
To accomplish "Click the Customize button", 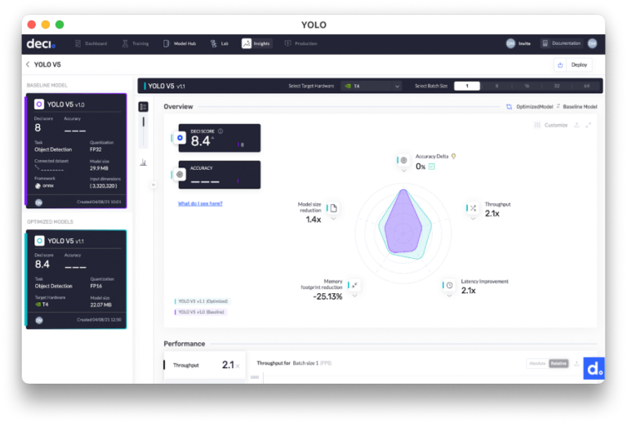I will point(551,125).
